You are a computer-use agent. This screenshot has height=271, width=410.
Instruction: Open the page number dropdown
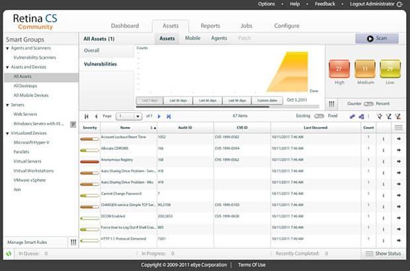[x=129, y=116]
